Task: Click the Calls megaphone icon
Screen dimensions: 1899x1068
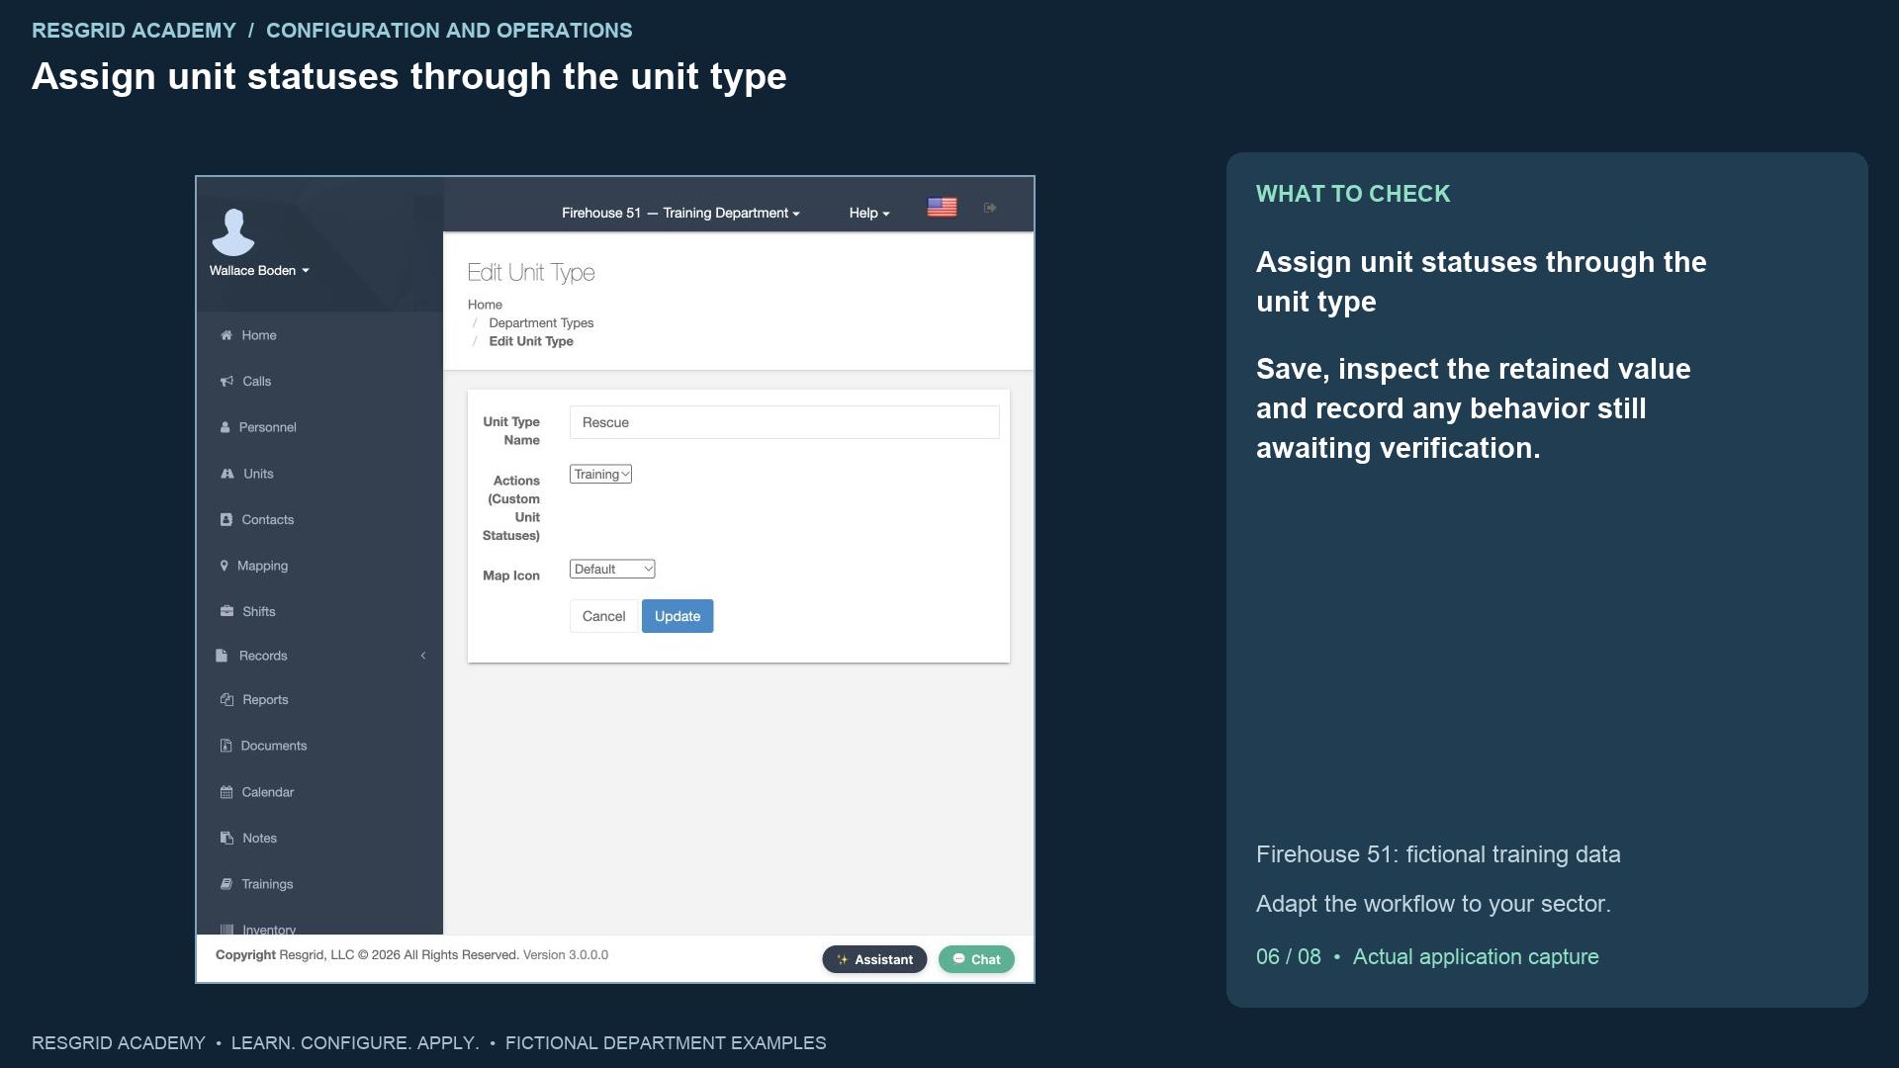Action: pos(226,382)
